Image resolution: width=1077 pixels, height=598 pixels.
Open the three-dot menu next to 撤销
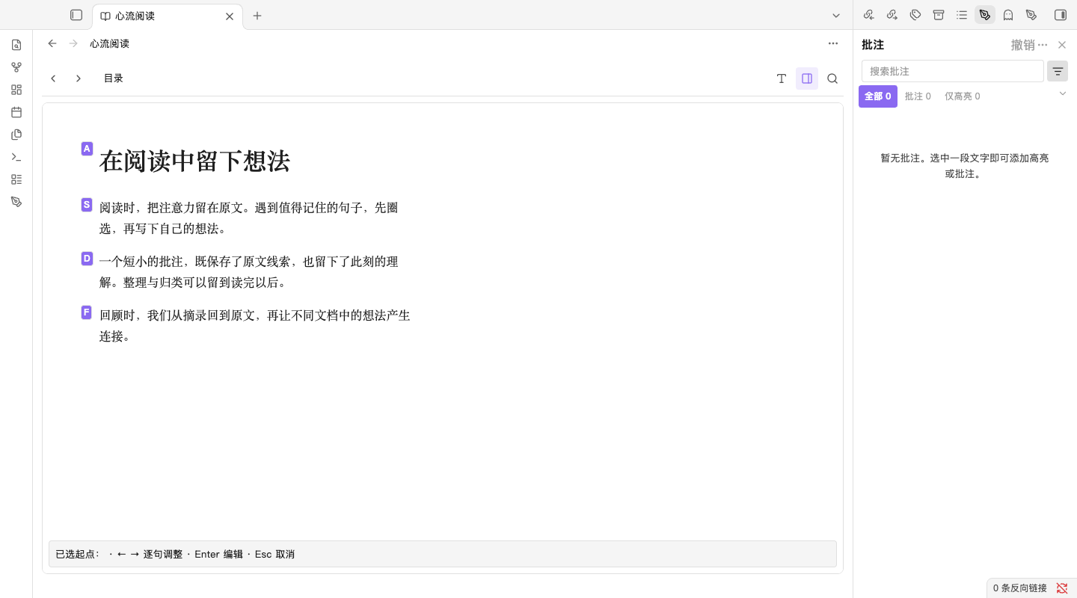[x=1043, y=45]
